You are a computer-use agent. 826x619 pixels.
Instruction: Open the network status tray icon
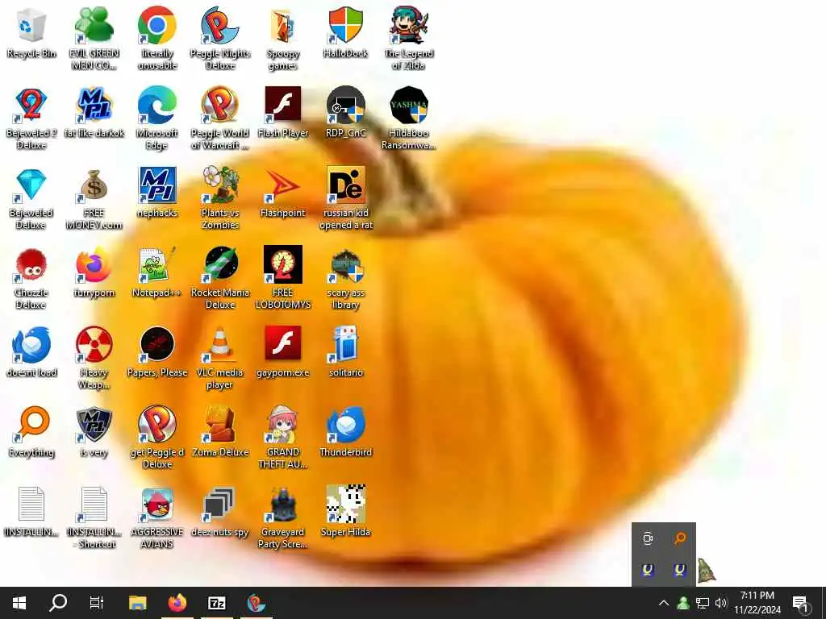pos(703,603)
